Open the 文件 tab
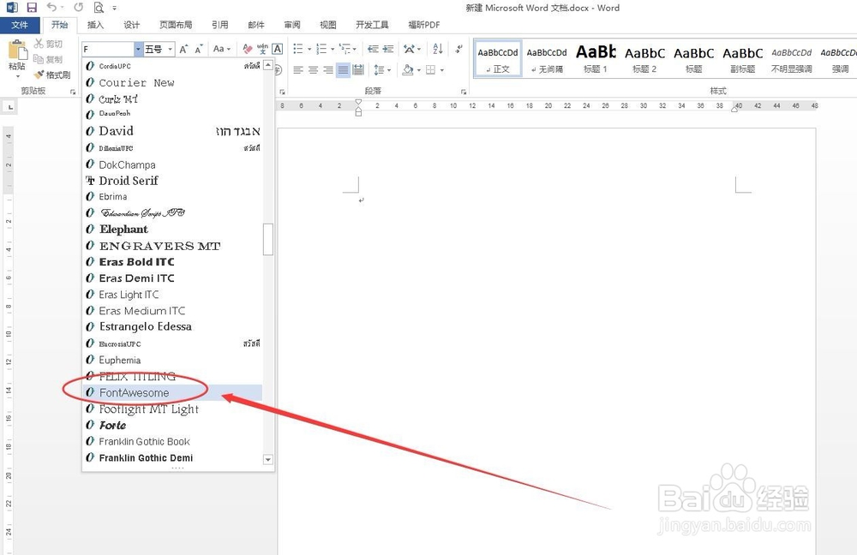The image size is (857, 555). point(20,25)
